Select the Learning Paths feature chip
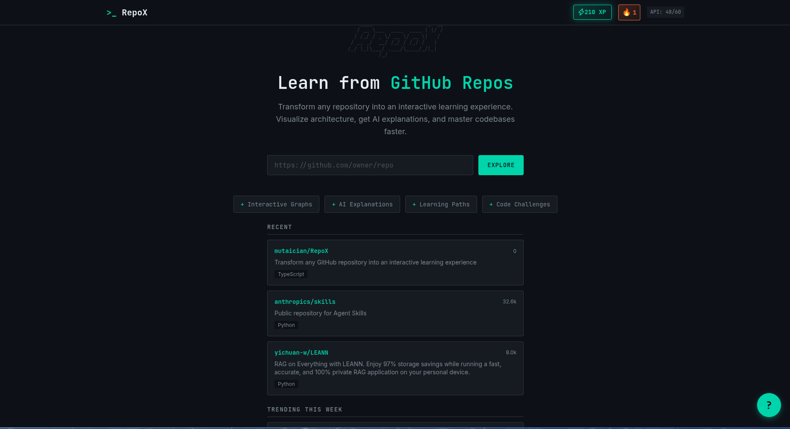This screenshot has width=790, height=429. (441, 204)
